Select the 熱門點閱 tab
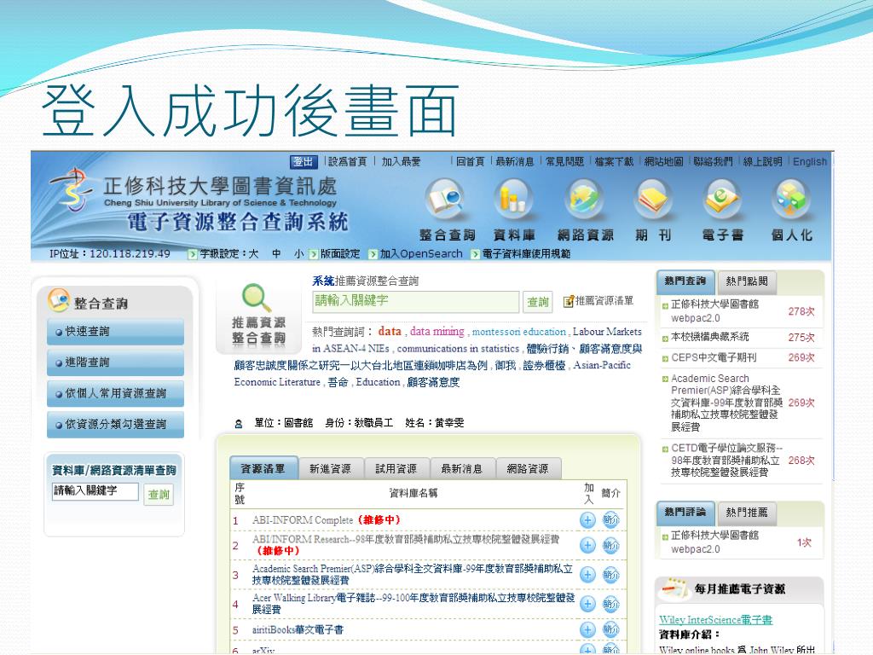 tap(747, 281)
